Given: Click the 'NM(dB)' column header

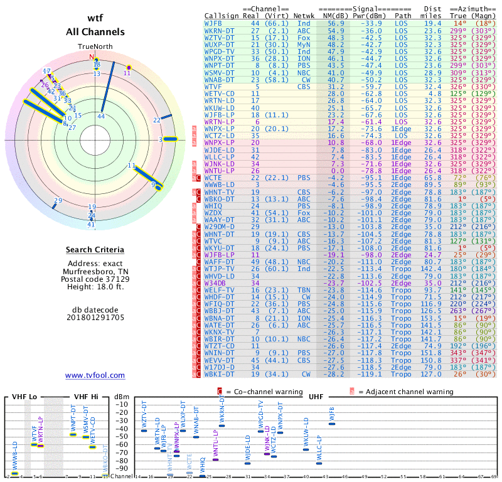Looking at the screenshot, I should (335, 16).
